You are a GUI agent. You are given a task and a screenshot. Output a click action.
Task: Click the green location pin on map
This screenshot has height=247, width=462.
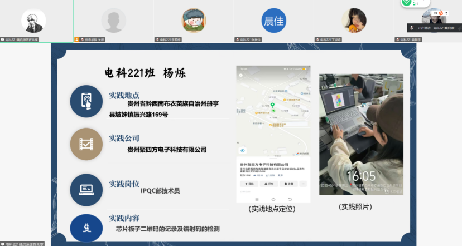click(x=272, y=105)
